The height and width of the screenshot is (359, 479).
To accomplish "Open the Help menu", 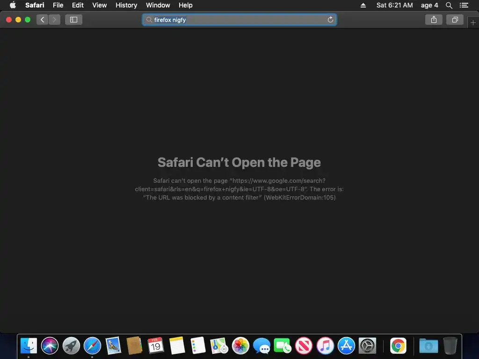I will tap(185, 5).
